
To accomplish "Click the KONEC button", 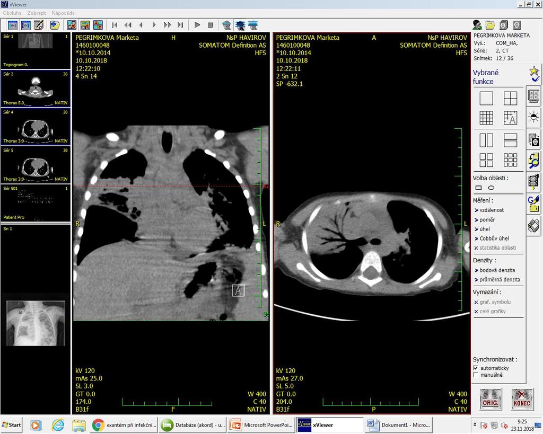I will pos(522,399).
